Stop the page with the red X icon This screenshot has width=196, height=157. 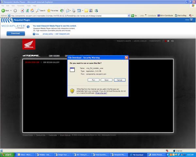[22, 11]
